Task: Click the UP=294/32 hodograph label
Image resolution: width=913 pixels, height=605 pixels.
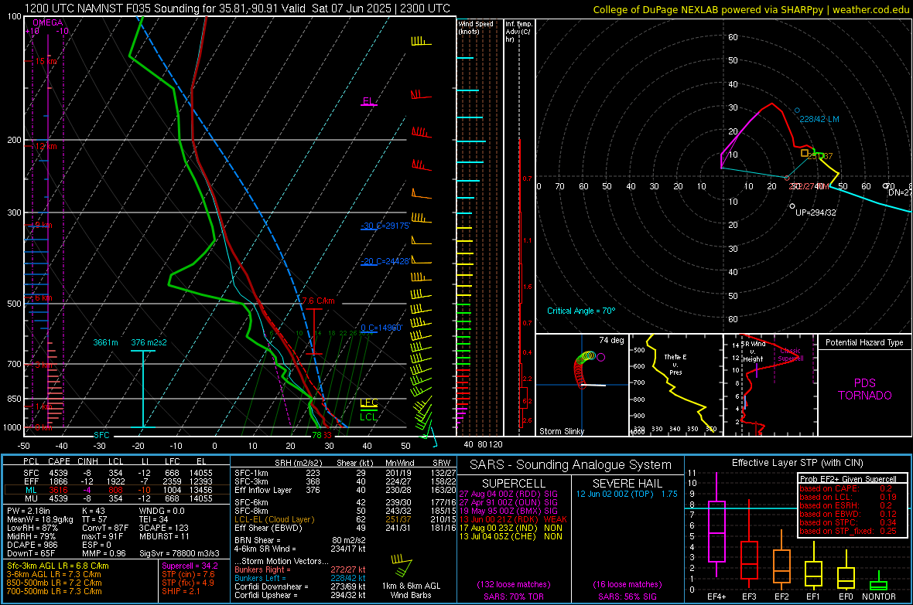Action: [816, 213]
